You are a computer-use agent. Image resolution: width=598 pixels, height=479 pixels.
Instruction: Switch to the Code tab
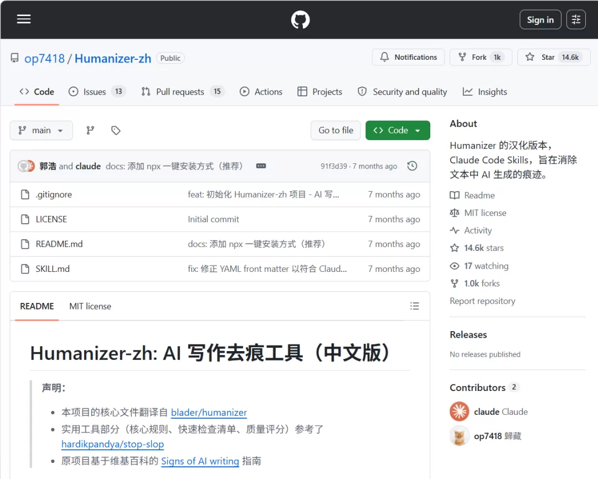click(37, 92)
